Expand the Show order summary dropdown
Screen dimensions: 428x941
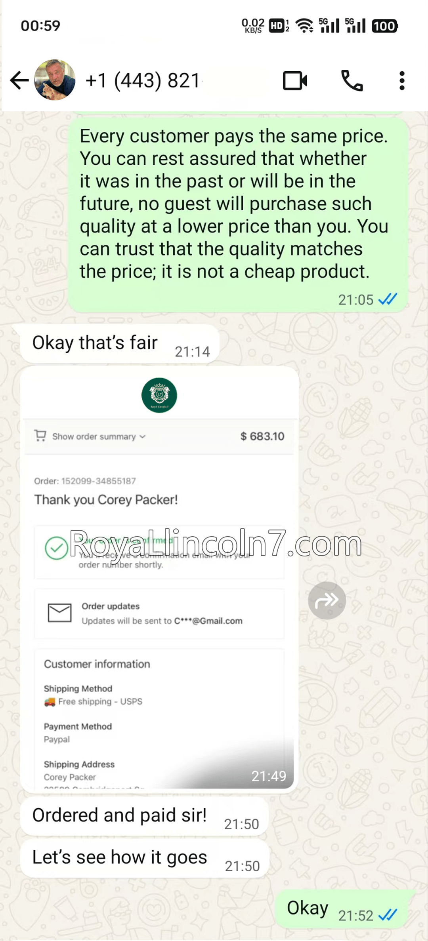tap(99, 436)
